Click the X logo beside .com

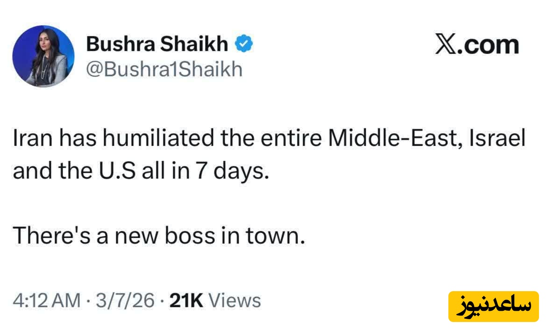coord(445,45)
